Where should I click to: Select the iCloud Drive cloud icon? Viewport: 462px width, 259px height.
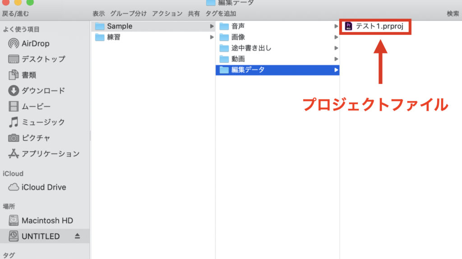click(x=13, y=187)
